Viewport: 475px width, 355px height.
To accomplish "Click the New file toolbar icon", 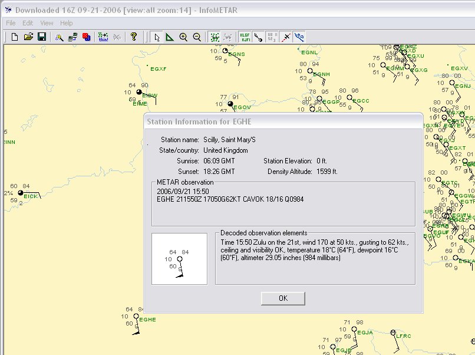I will click(x=15, y=37).
